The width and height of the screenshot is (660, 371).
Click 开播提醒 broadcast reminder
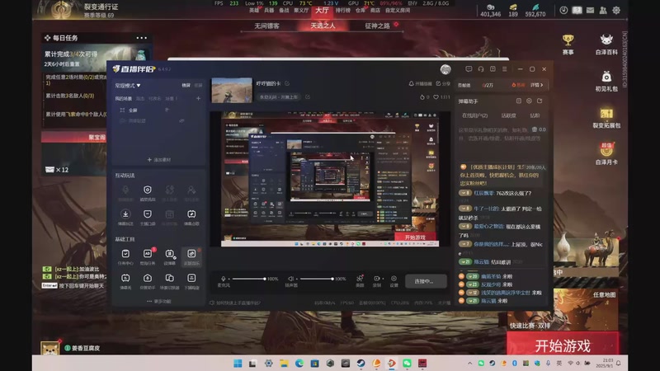coord(420,84)
